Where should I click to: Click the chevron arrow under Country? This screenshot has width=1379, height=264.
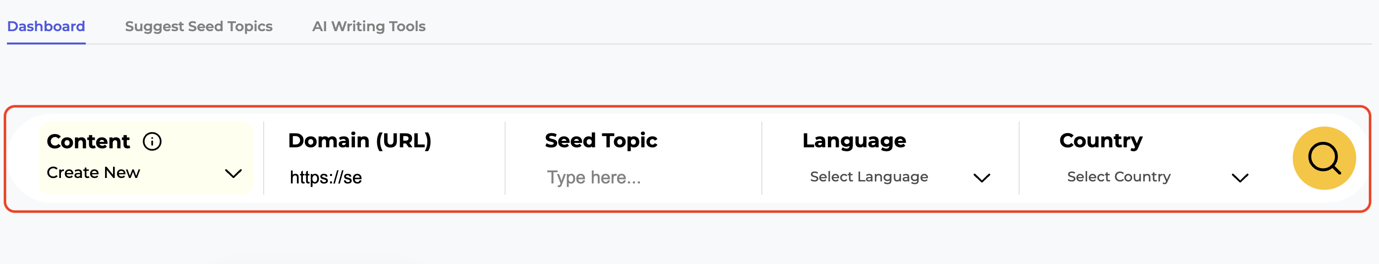pyautogui.click(x=1240, y=178)
